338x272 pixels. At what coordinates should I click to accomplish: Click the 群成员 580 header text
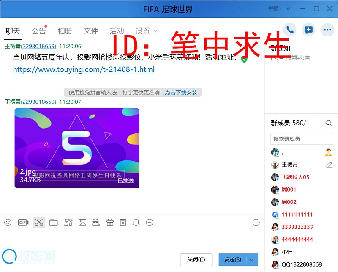point(290,123)
